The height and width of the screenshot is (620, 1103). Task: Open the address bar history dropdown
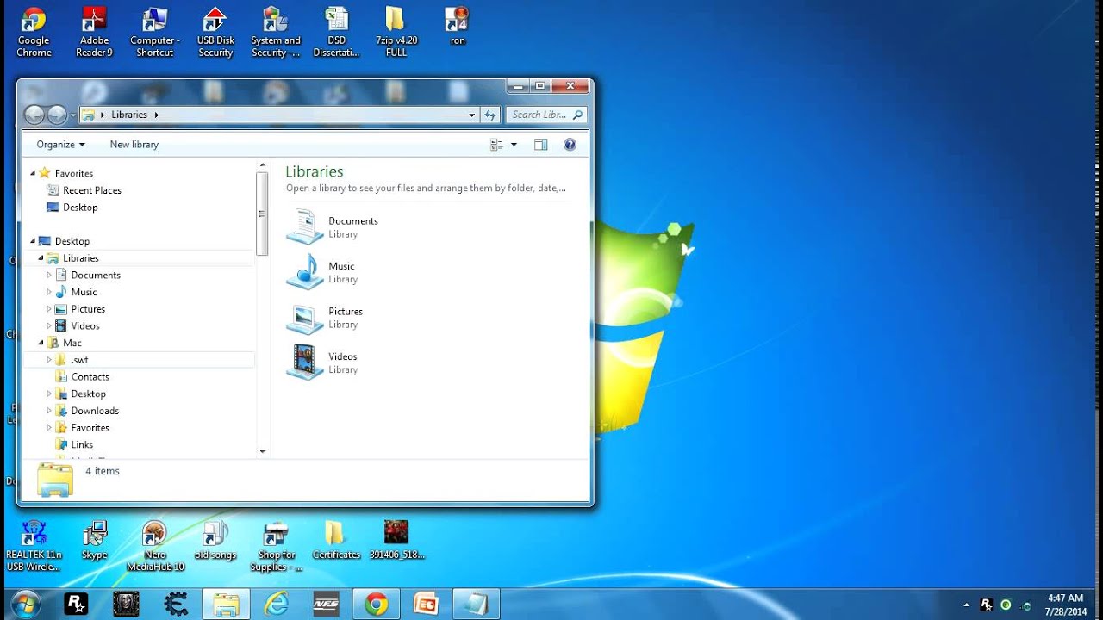click(470, 115)
